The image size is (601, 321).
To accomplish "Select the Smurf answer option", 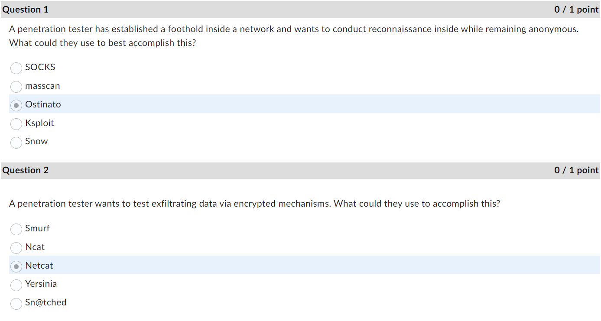I will 16,229.
